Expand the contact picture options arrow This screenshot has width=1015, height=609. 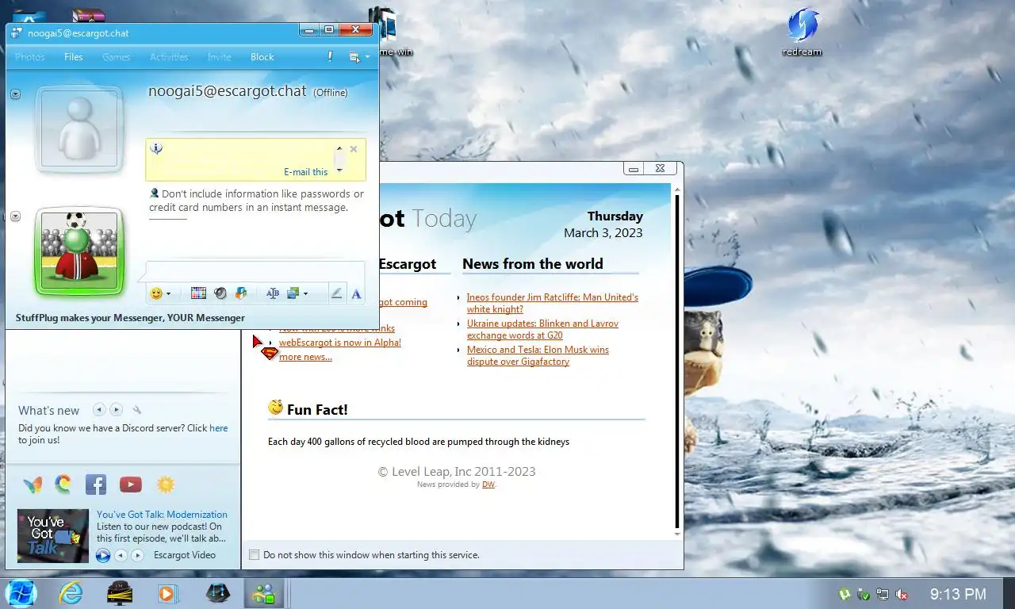coord(15,94)
